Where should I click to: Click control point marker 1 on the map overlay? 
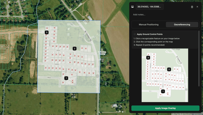[66, 78]
